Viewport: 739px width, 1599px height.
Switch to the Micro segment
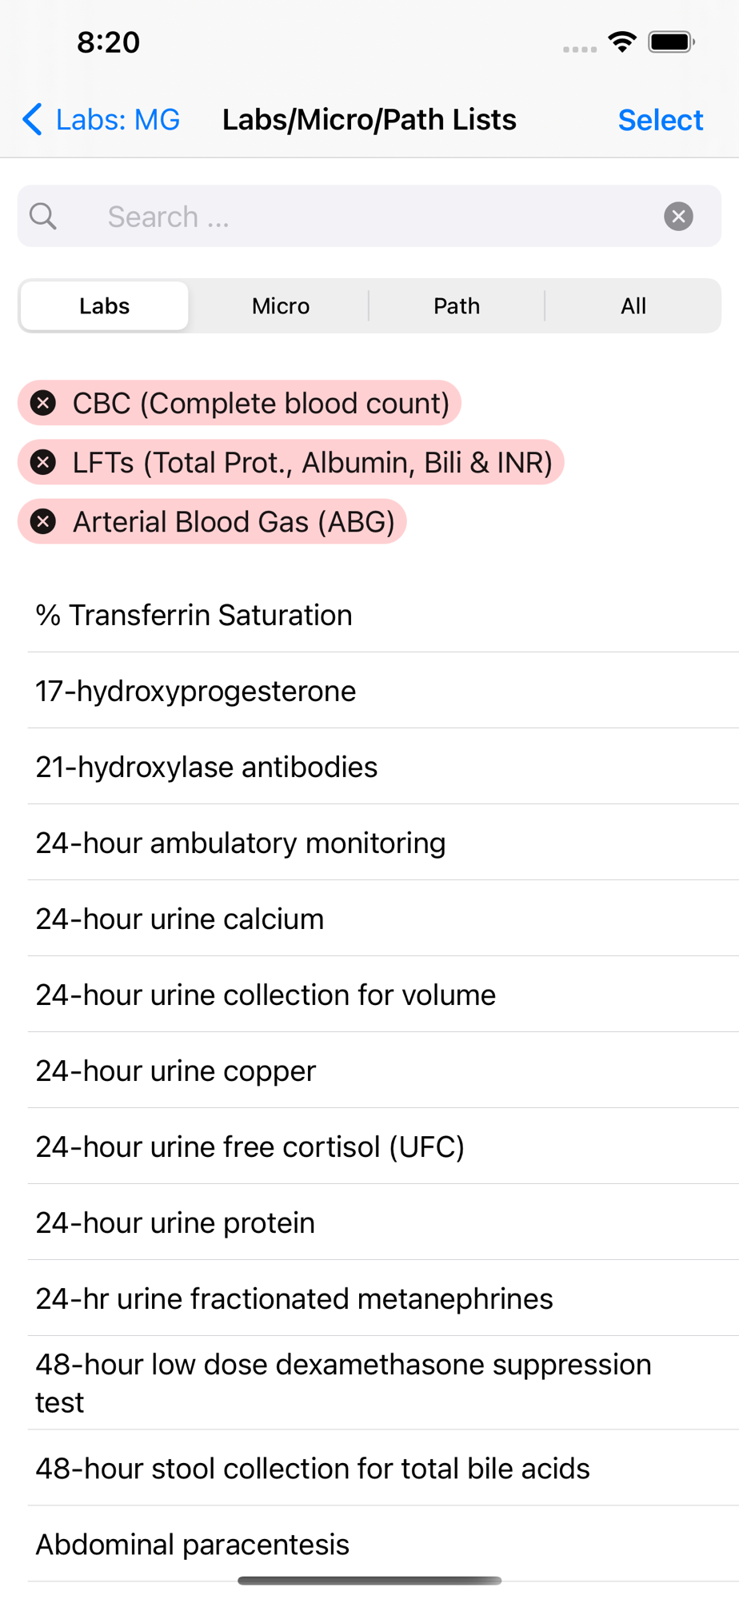pos(281,305)
